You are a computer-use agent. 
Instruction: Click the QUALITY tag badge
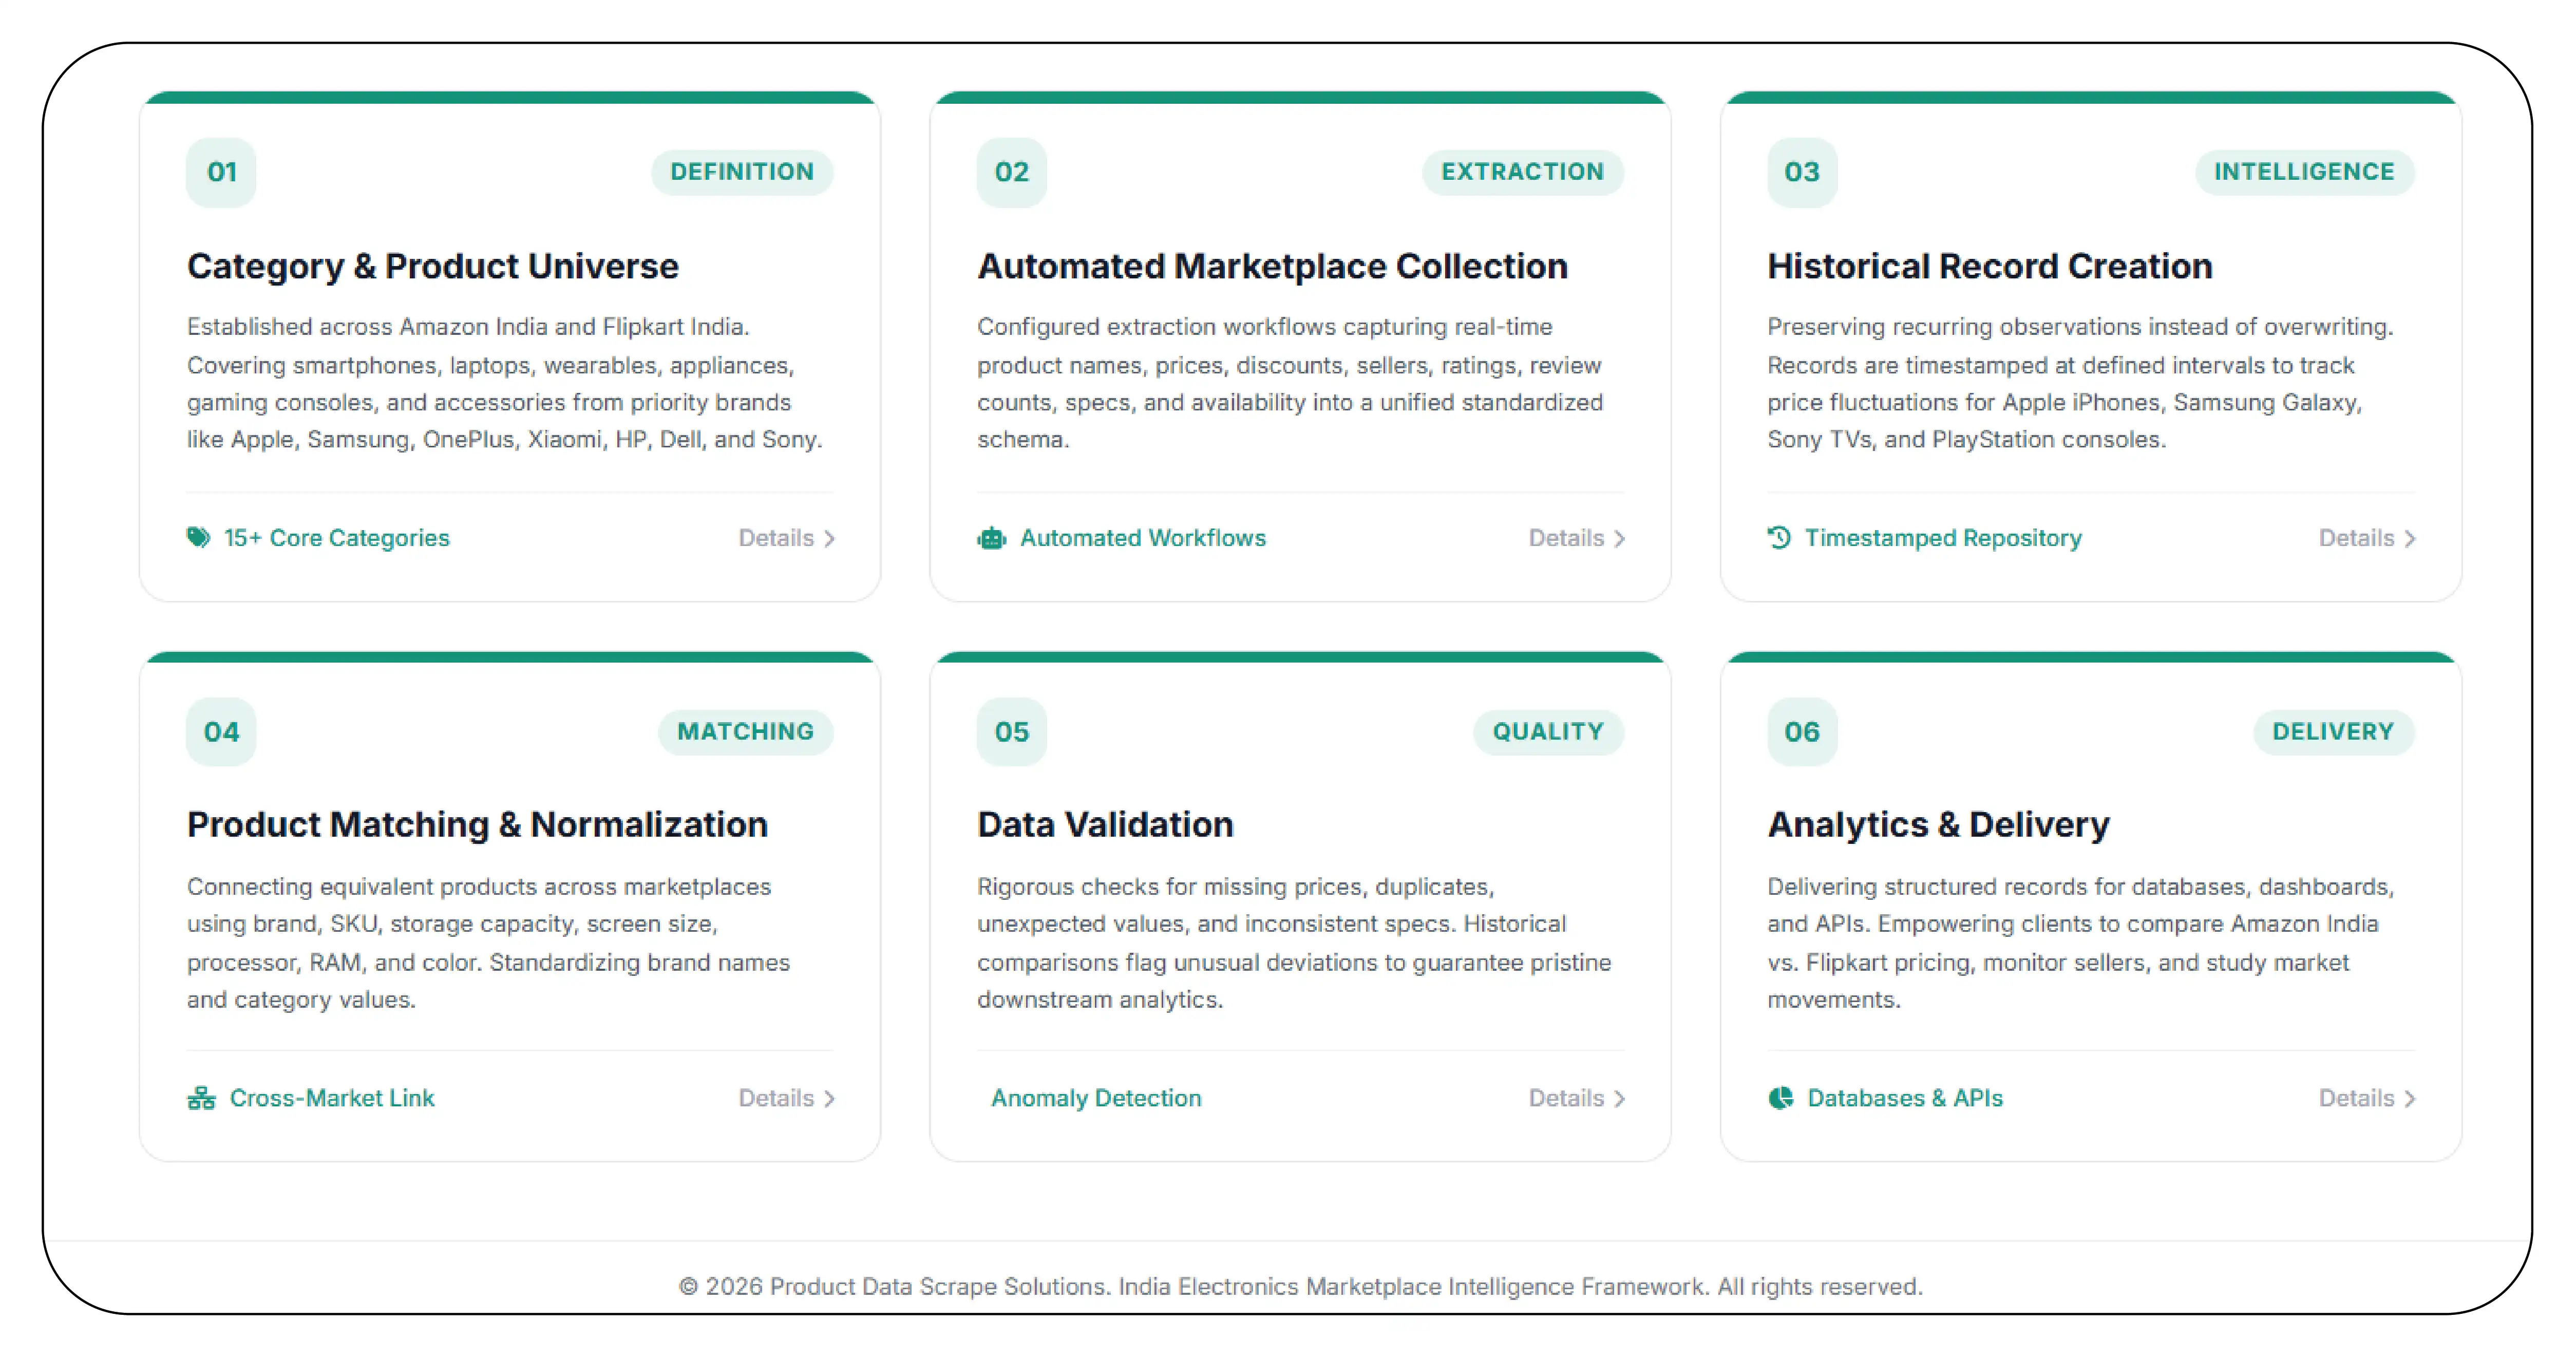click(x=1548, y=732)
